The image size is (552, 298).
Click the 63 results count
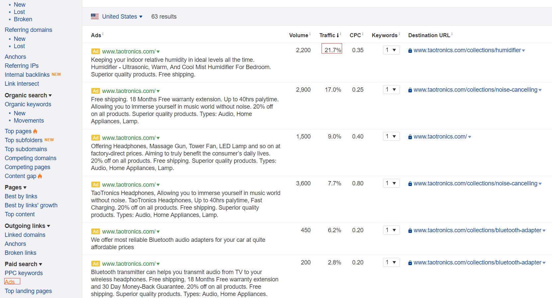tap(164, 17)
